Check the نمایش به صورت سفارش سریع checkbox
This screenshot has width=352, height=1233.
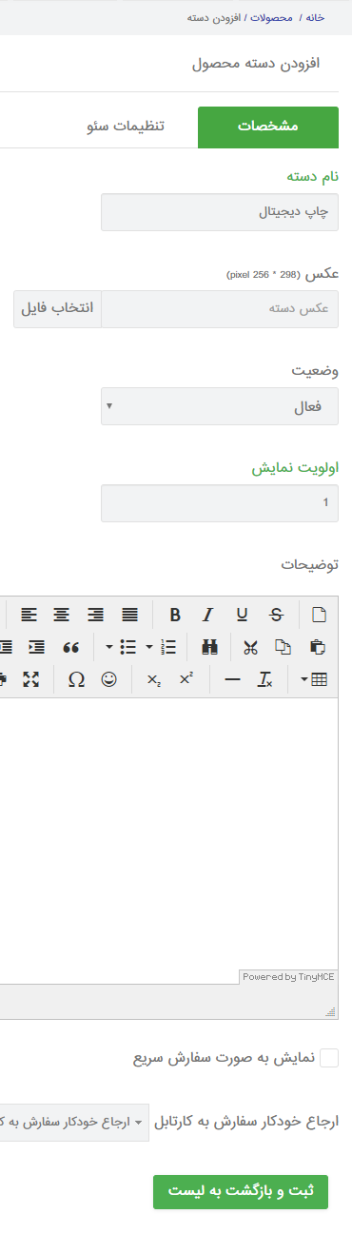coord(329,1058)
